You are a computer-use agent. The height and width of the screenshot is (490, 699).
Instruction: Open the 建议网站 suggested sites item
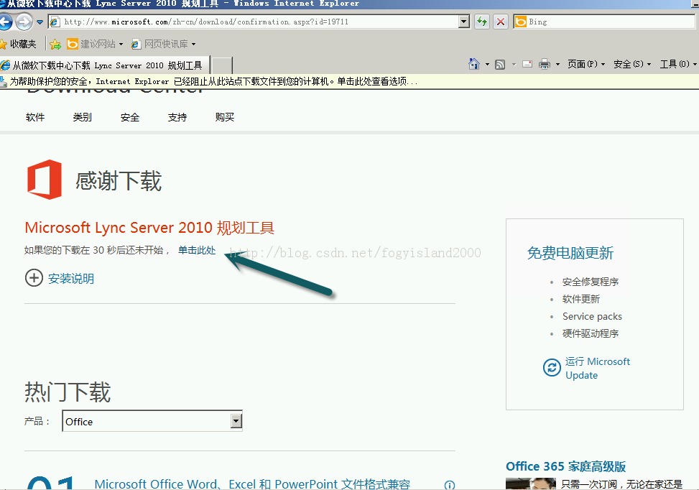pyautogui.click(x=95, y=44)
